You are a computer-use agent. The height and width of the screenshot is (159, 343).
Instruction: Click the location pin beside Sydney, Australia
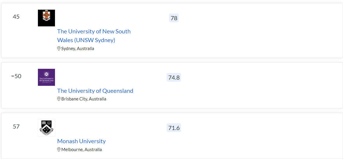[59, 49]
